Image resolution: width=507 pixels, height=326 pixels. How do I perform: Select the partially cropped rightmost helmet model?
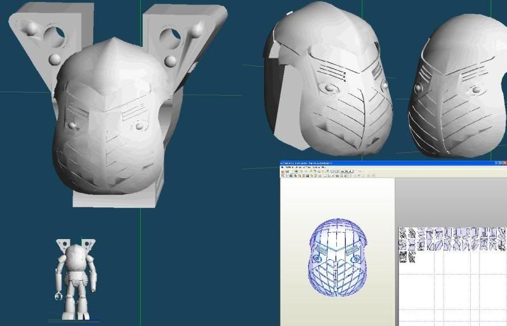coord(458,87)
